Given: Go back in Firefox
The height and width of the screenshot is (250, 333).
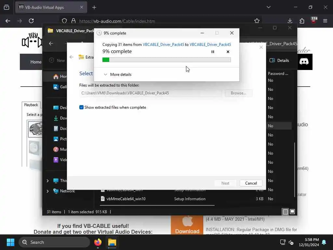Looking at the screenshot, I should pyautogui.click(x=8, y=21).
